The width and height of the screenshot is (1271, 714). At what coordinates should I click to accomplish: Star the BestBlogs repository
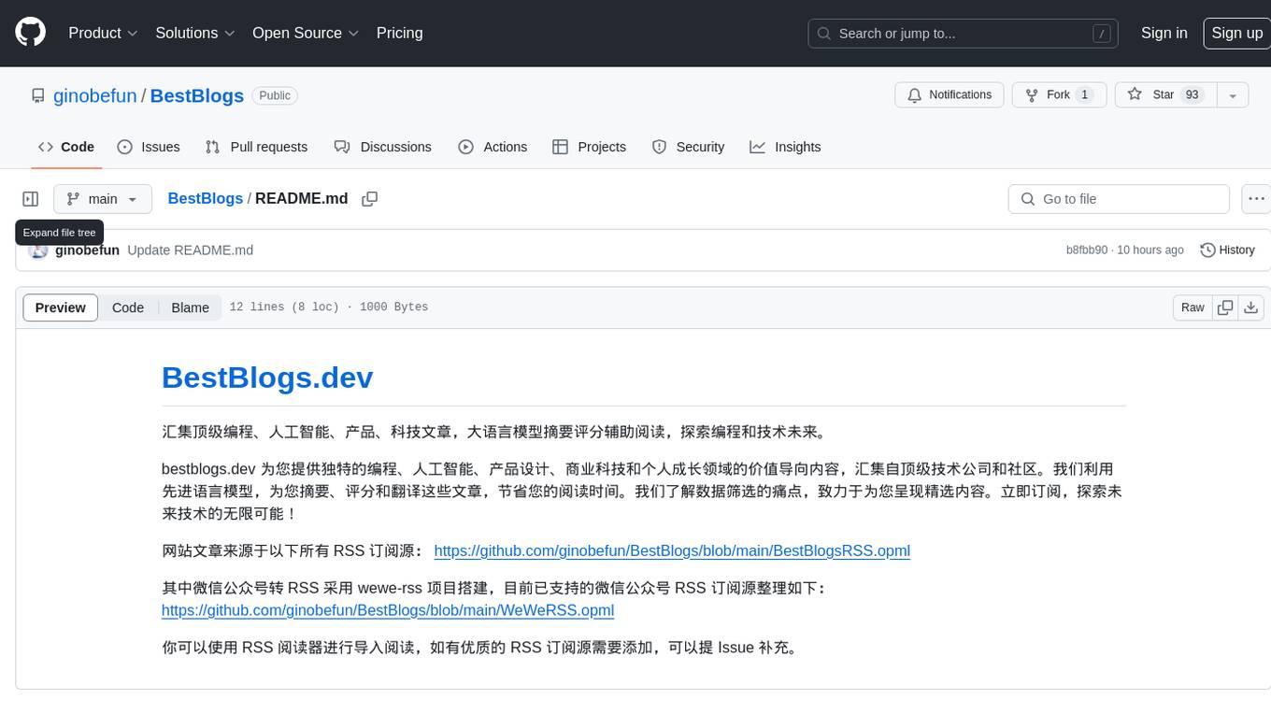tap(1164, 95)
